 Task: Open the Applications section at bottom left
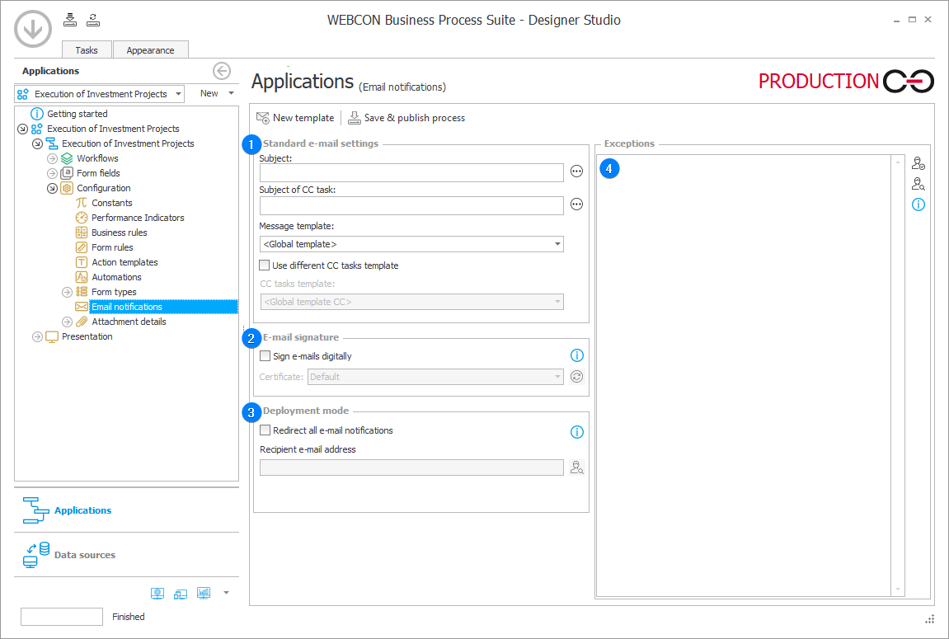(126, 510)
